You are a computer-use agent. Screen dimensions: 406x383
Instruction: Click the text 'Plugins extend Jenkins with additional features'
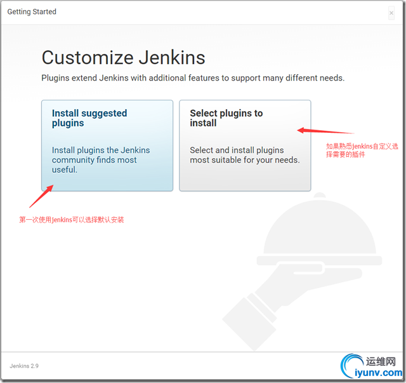130,77
